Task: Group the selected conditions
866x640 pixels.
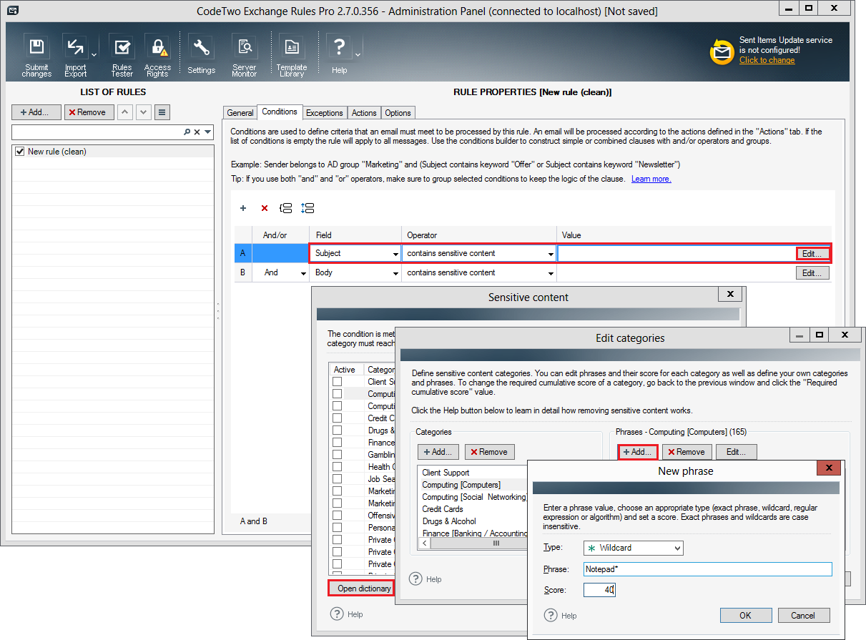Action: 286,208
